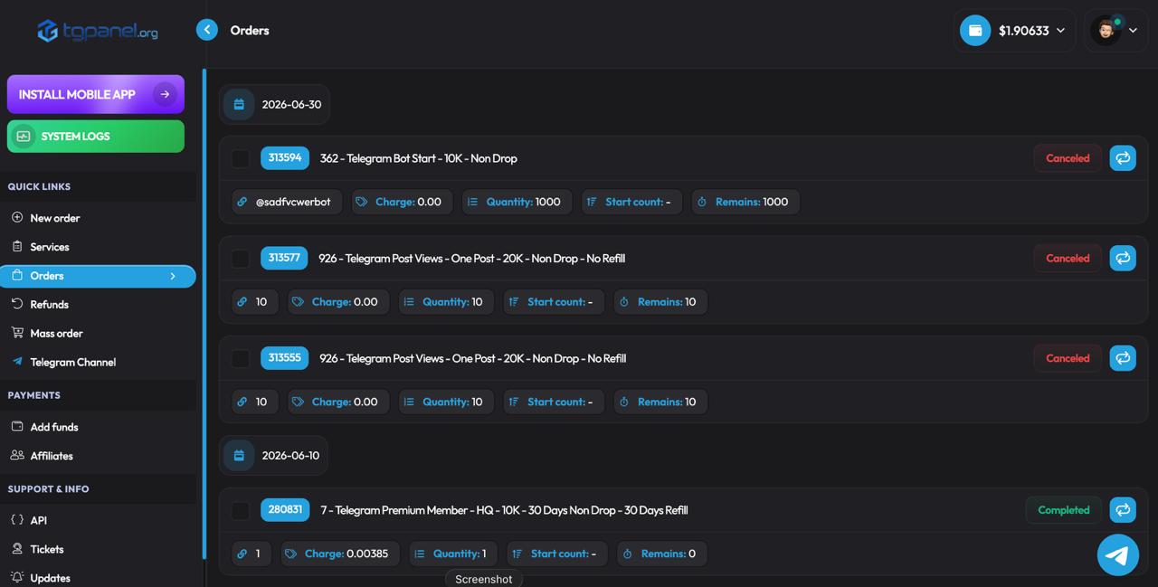Image resolution: width=1158 pixels, height=587 pixels.
Task: Reorder order 280831 with the repeat icon
Action: tap(1123, 510)
